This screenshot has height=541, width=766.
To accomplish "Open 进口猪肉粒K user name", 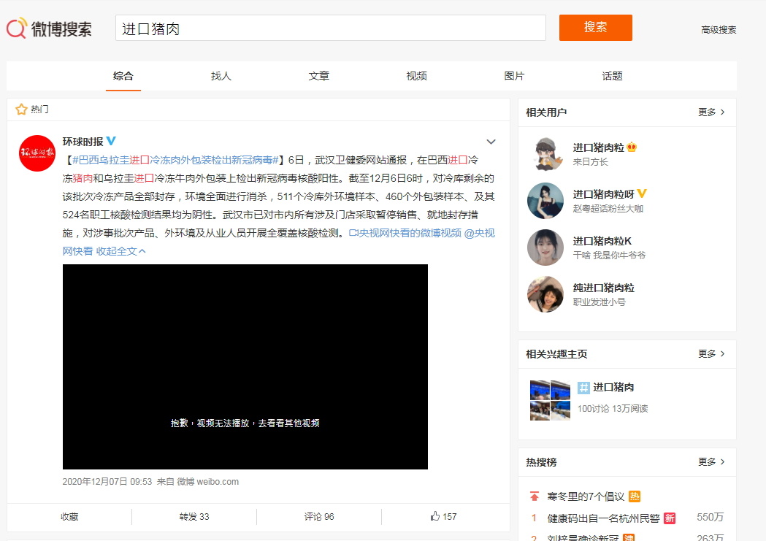I will coord(602,241).
